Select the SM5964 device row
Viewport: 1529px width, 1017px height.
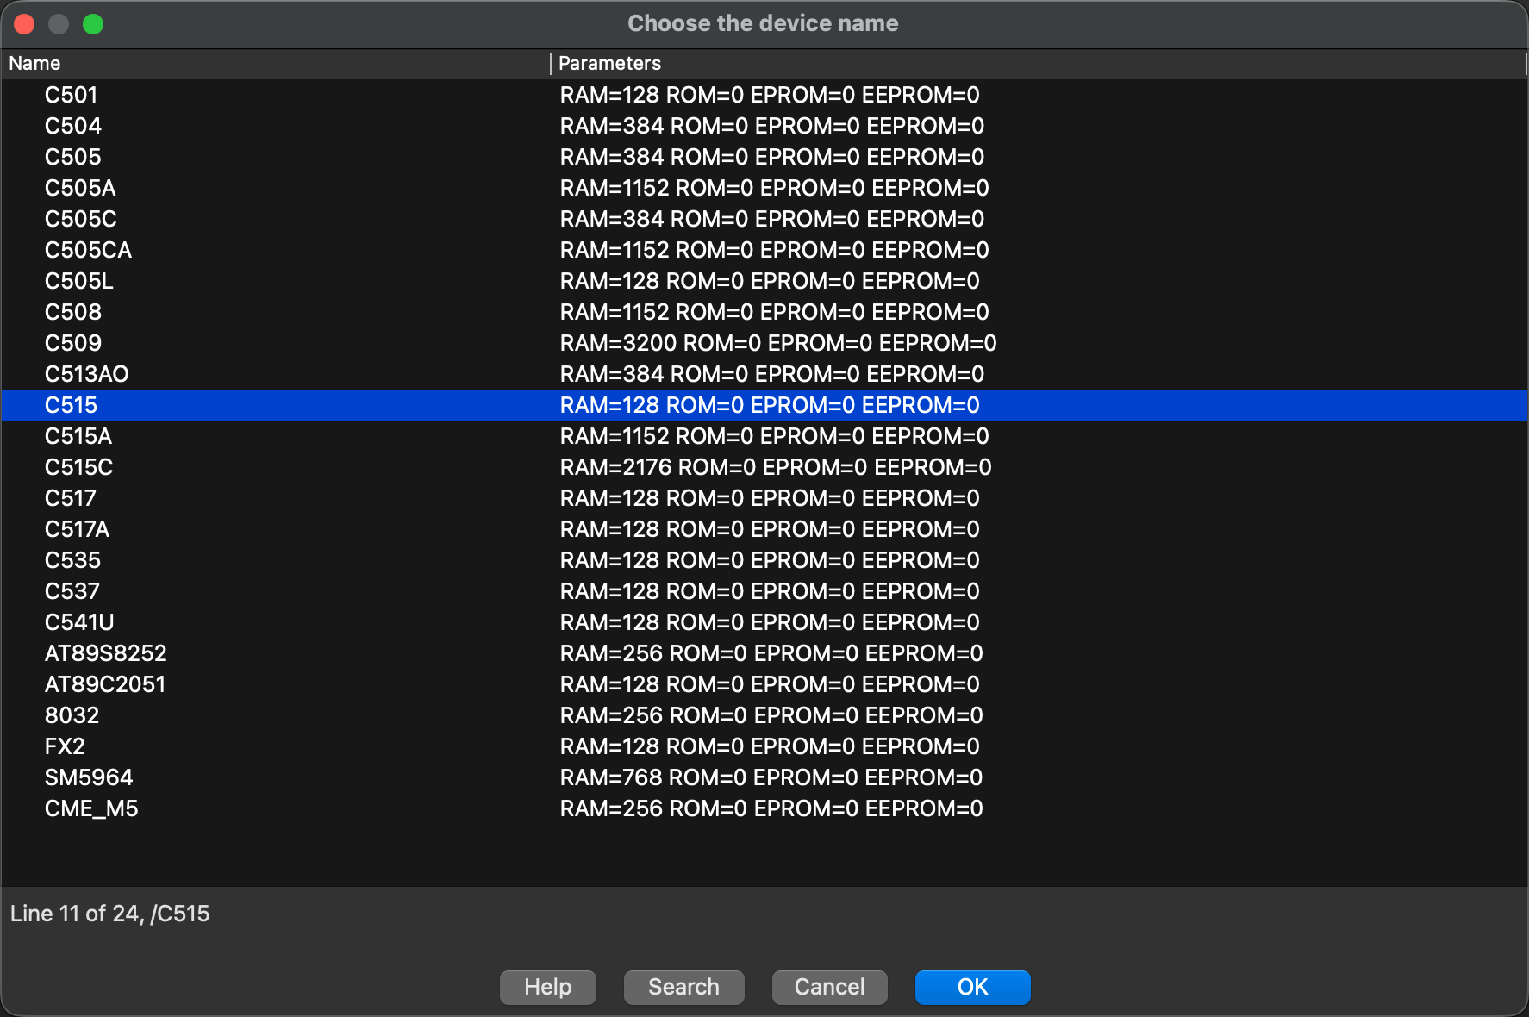(x=89, y=777)
